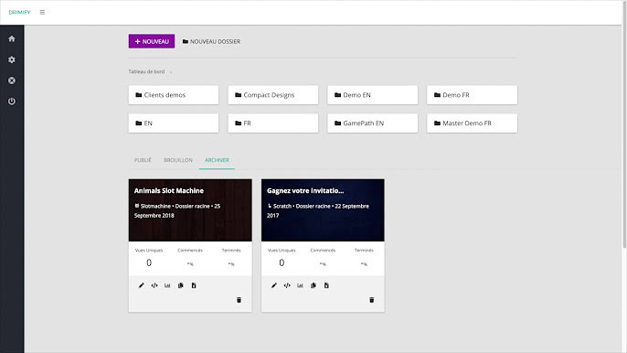Image resolution: width=627 pixels, height=353 pixels.
Task: Click the file icon on Animals Slot Machine
Action: tap(194, 285)
